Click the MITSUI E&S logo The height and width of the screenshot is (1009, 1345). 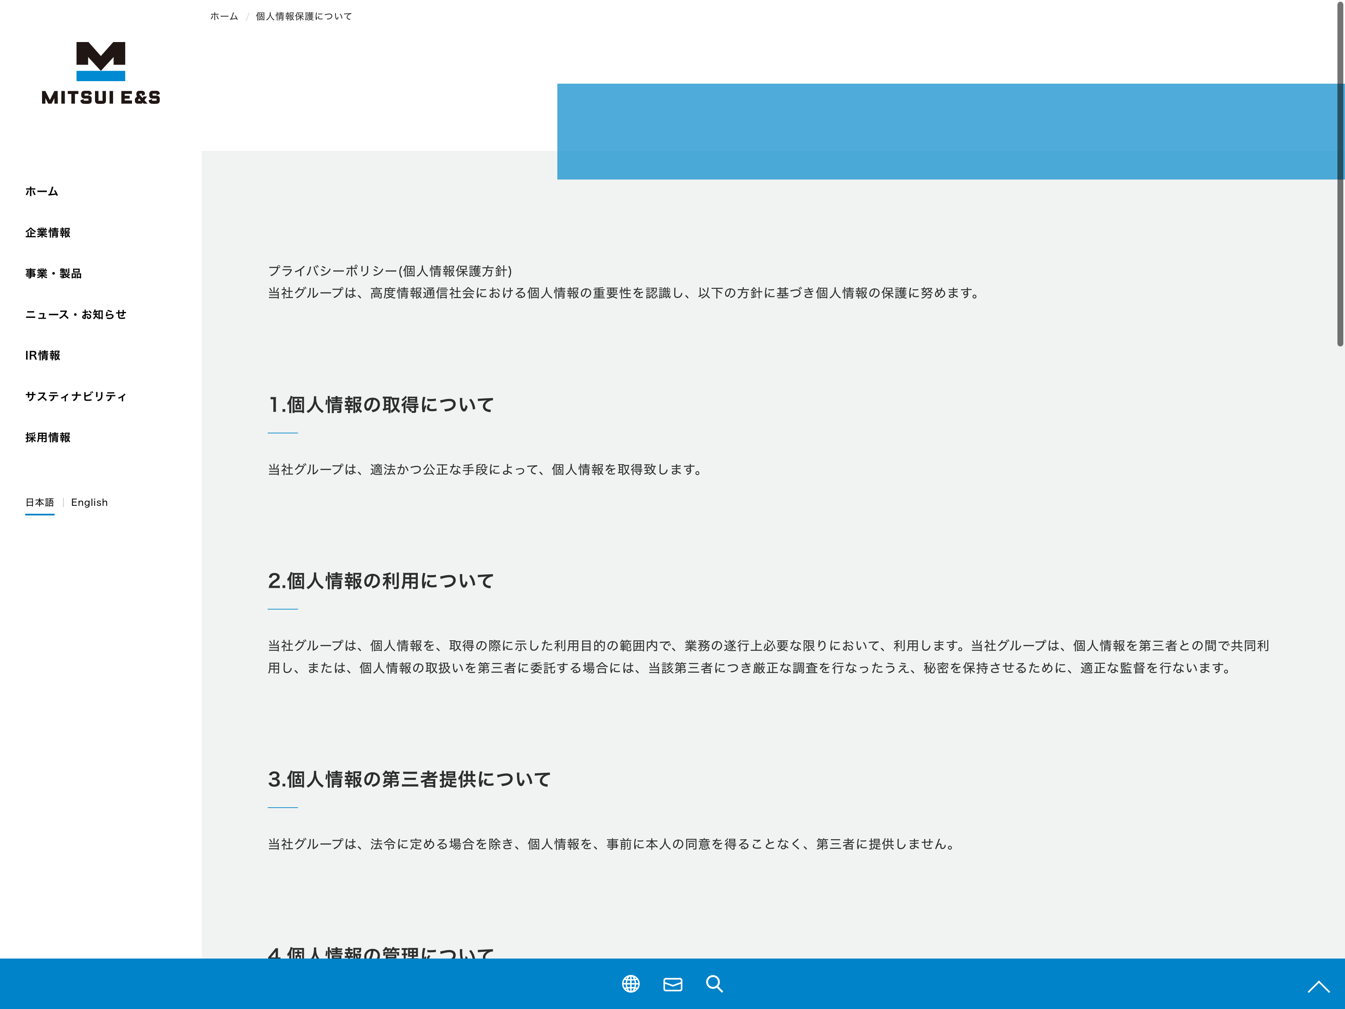point(101,74)
